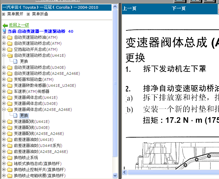Click the 菜单折叠 list icon

point(28,14)
